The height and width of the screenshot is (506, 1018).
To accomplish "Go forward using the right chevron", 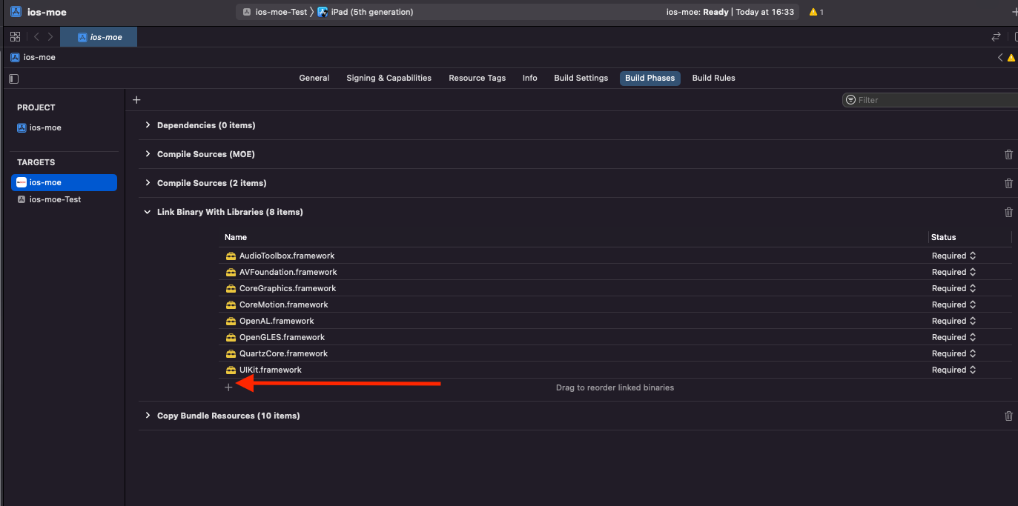I will [50, 37].
